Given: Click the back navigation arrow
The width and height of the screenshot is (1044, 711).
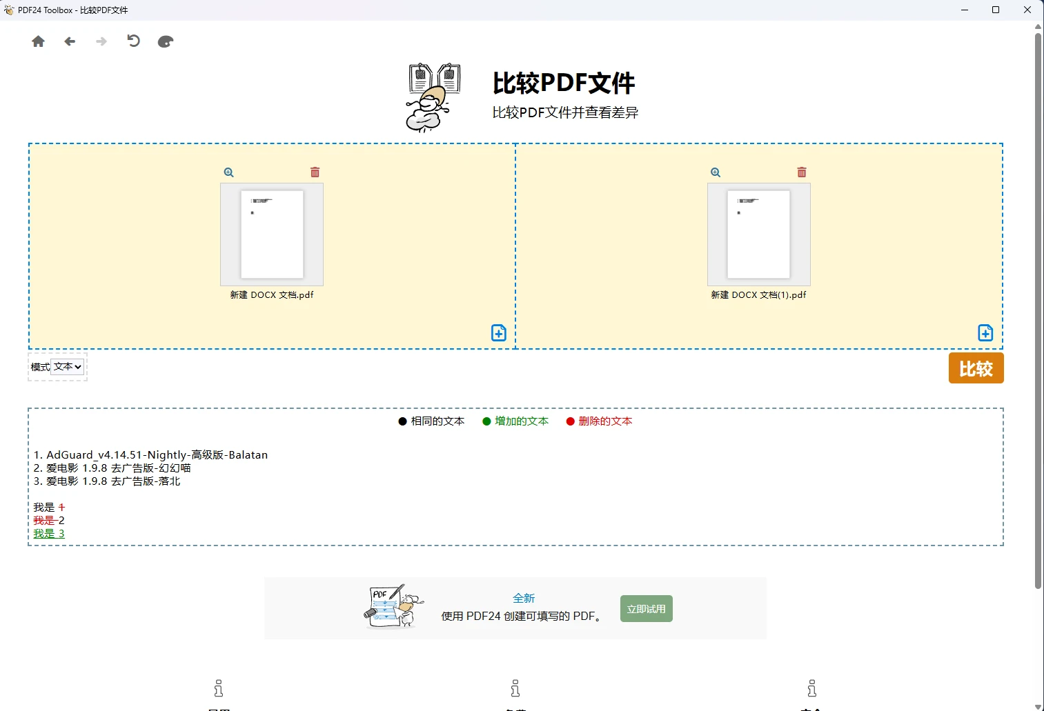Looking at the screenshot, I should click(70, 41).
